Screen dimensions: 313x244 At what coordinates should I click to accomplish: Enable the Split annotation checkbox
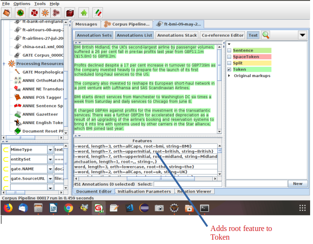[x=229, y=63]
